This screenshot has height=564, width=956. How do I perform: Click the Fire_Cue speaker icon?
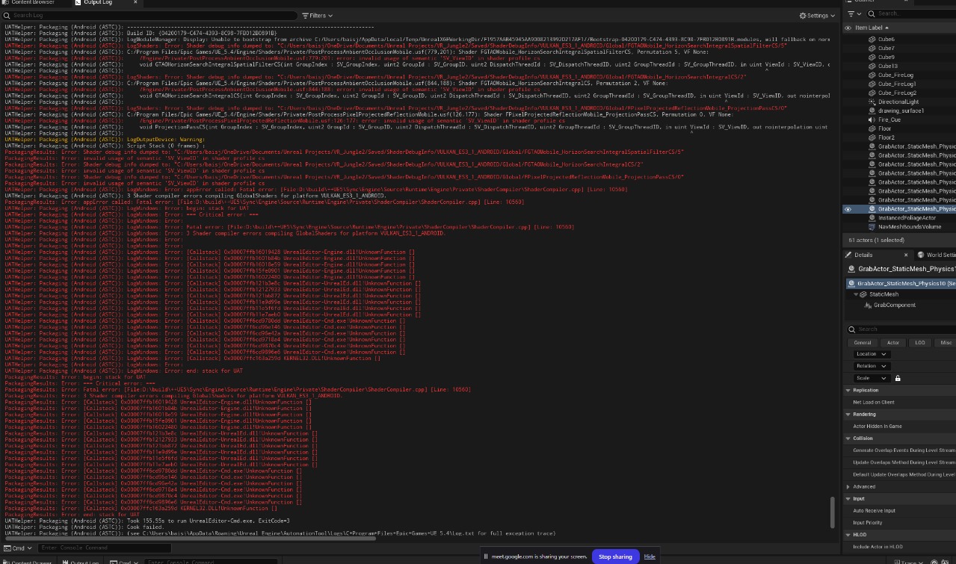click(872, 120)
